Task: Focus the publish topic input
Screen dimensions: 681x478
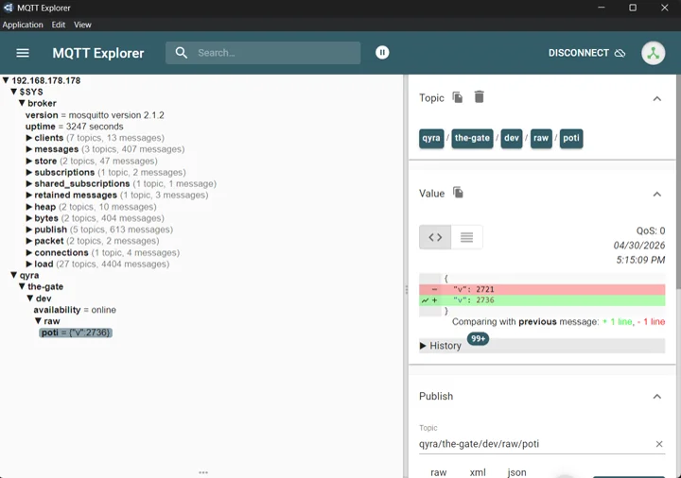Action: 535,444
